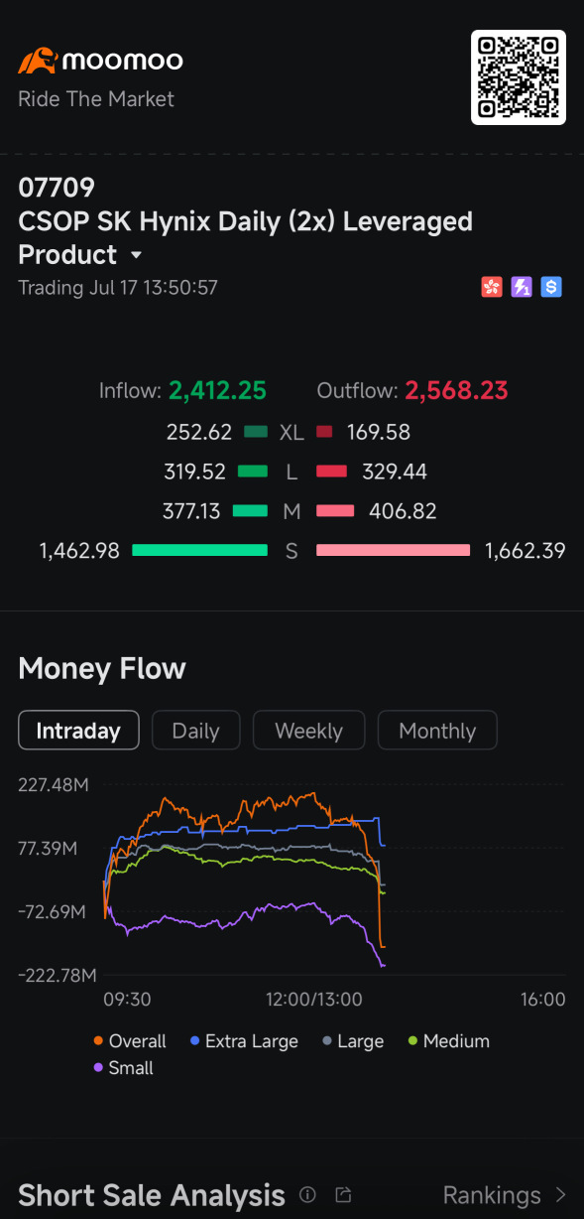Toggle the Medium legend dot
The height and width of the screenshot is (1219, 584).
click(x=412, y=1041)
